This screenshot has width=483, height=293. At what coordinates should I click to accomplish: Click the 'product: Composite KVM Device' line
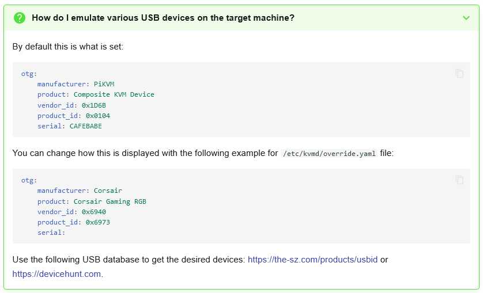[96, 94]
